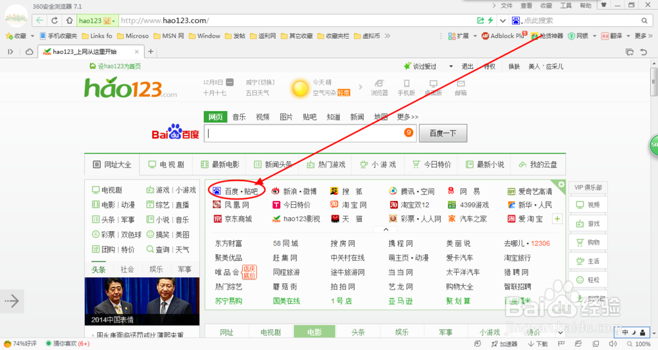The image size is (658, 350).
Task: Click the sunny weather icon
Action: click(300, 89)
